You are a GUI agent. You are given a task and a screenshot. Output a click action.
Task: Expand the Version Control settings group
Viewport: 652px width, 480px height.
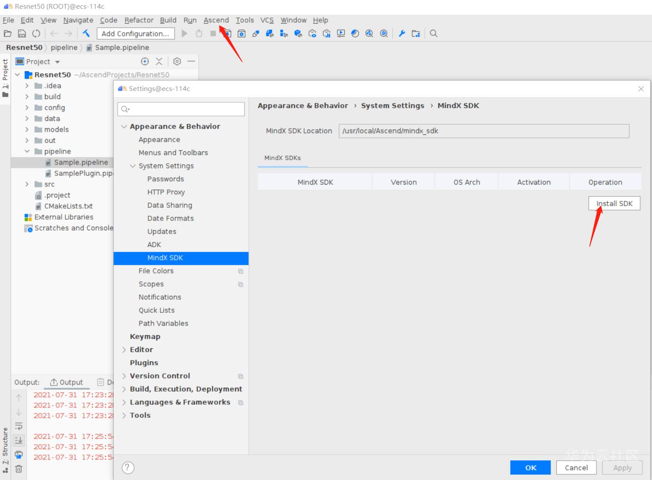(124, 376)
